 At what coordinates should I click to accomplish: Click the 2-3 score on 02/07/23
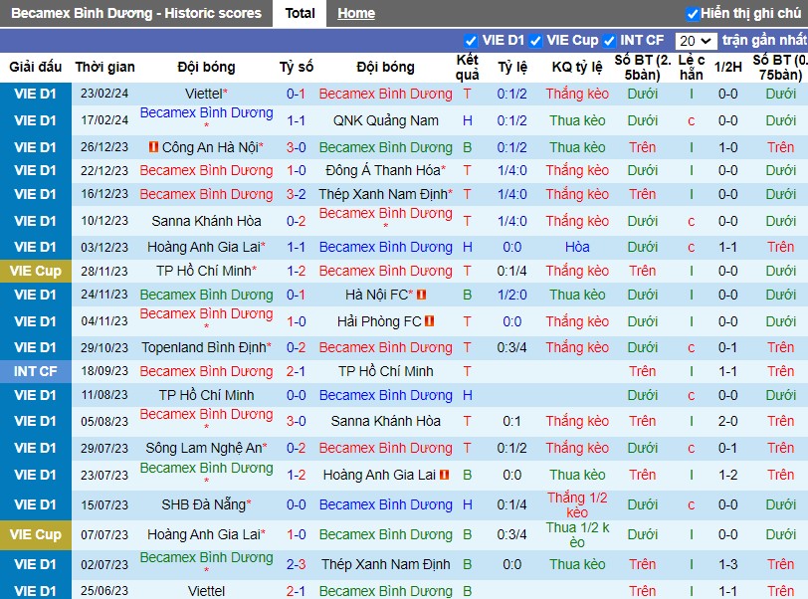tap(297, 564)
